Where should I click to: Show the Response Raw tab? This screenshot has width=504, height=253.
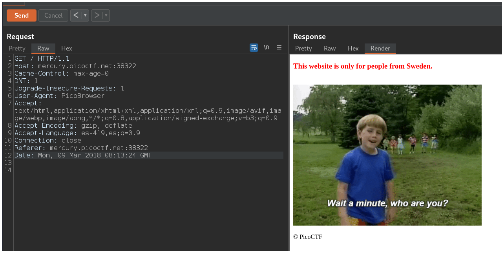[x=330, y=48]
